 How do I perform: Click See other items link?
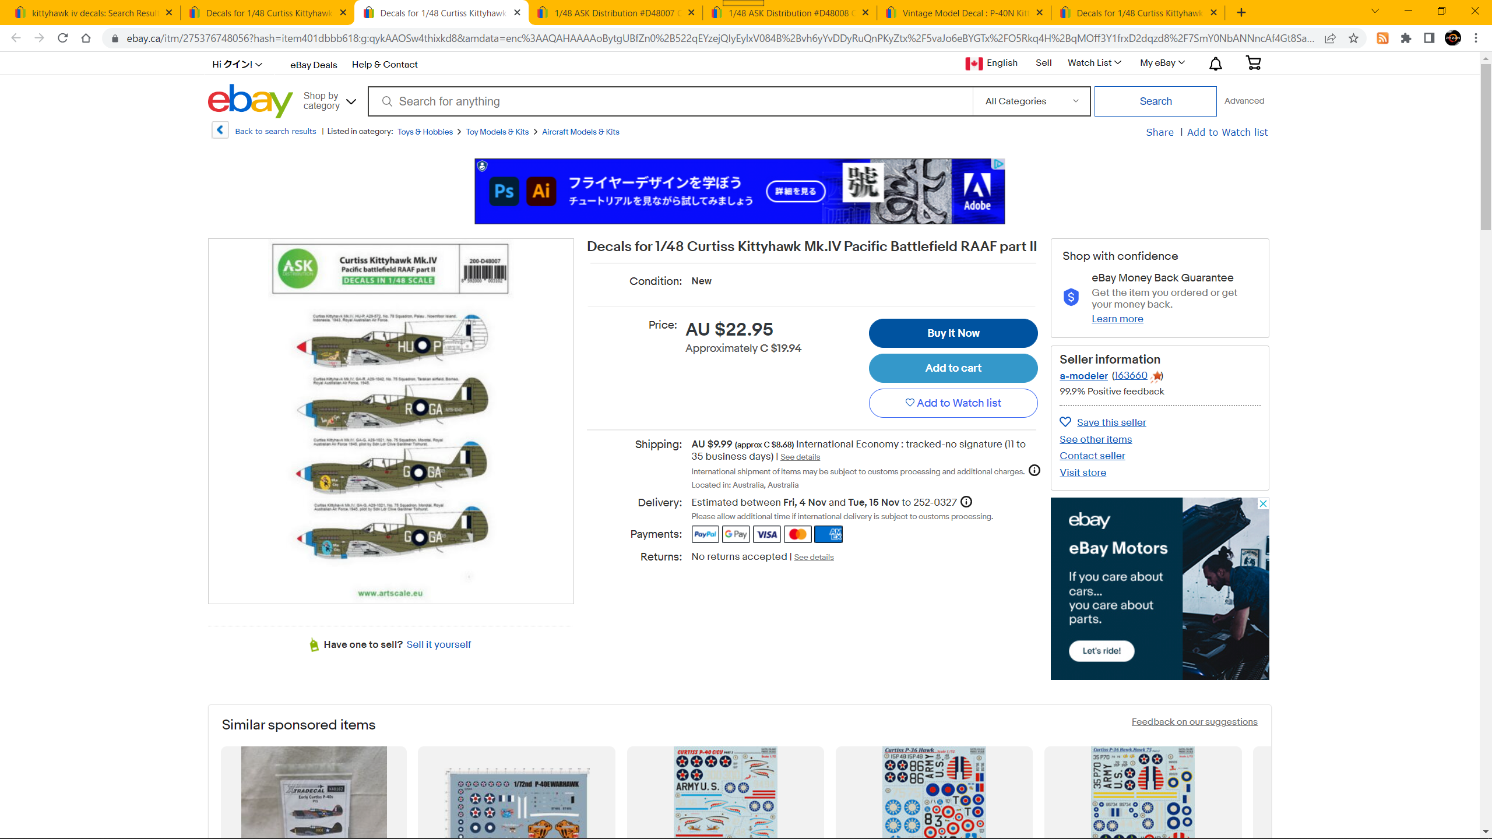click(1096, 439)
